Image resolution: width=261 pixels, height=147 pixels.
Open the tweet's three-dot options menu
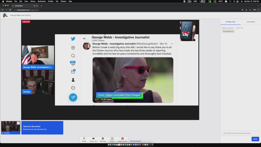[172, 44]
